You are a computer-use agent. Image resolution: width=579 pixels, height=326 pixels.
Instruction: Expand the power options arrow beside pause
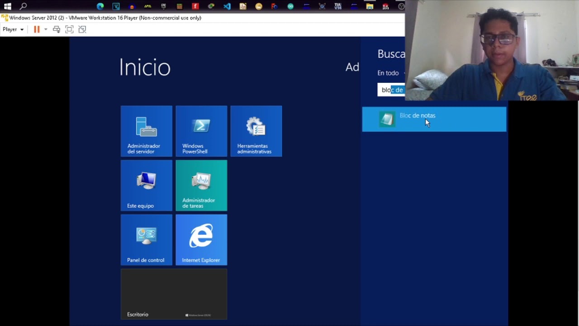coord(46,29)
